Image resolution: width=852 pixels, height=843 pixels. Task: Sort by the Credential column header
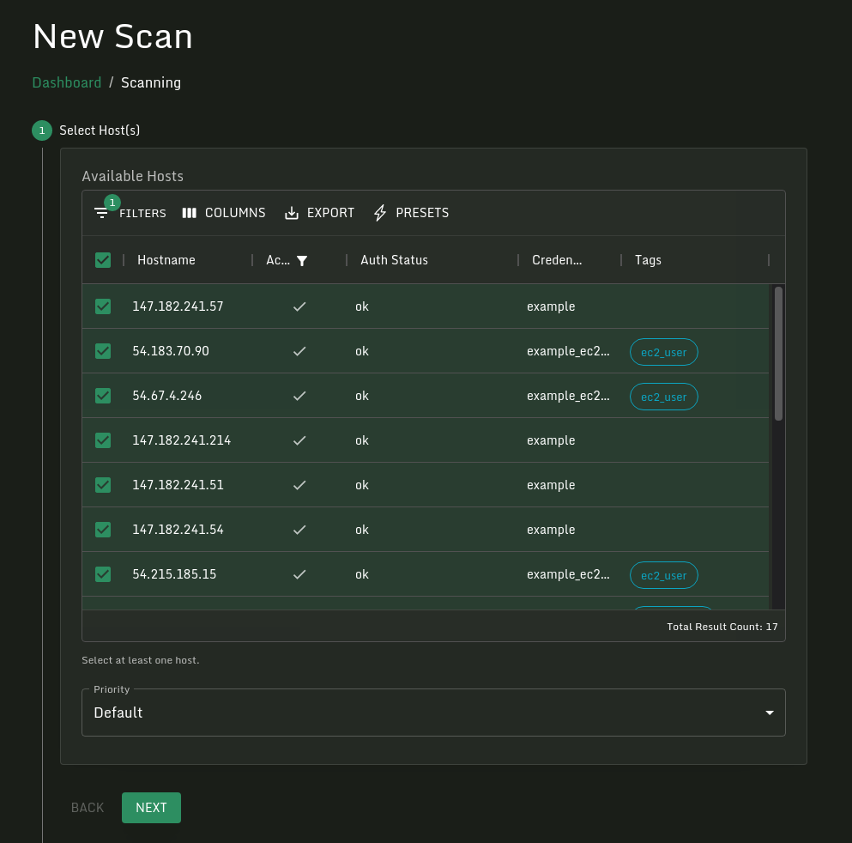(556, 260)
